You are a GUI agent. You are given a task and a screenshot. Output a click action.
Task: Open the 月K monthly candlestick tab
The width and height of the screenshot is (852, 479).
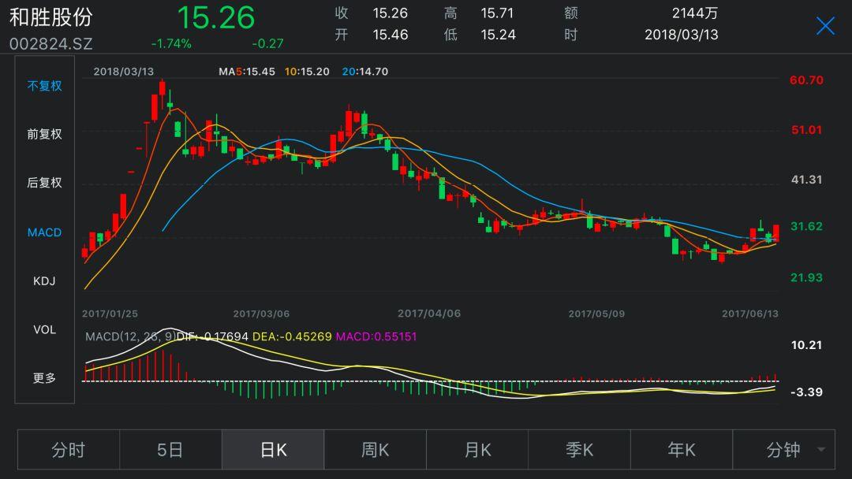click(x=477, y=450)
